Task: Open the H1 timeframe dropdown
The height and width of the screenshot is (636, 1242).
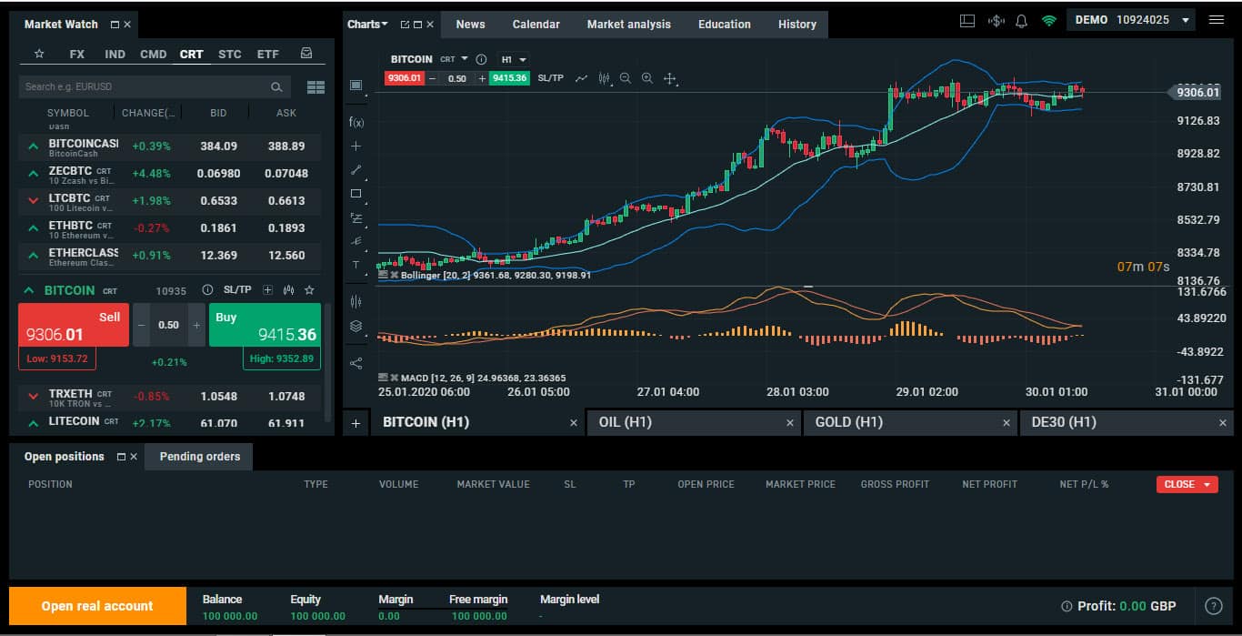Action: coord(514,59)
